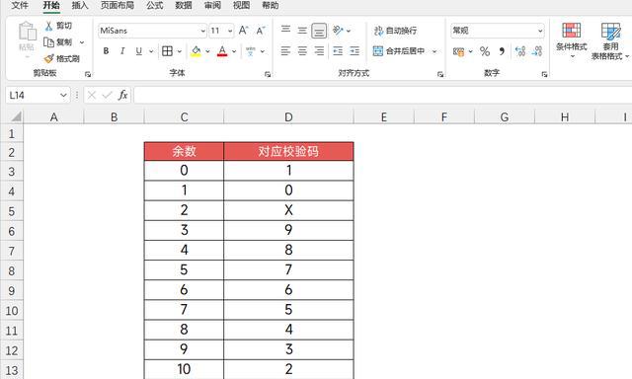
Task: Click the text orientation icon
Action: pyautogui.click(x=338, y=31)
